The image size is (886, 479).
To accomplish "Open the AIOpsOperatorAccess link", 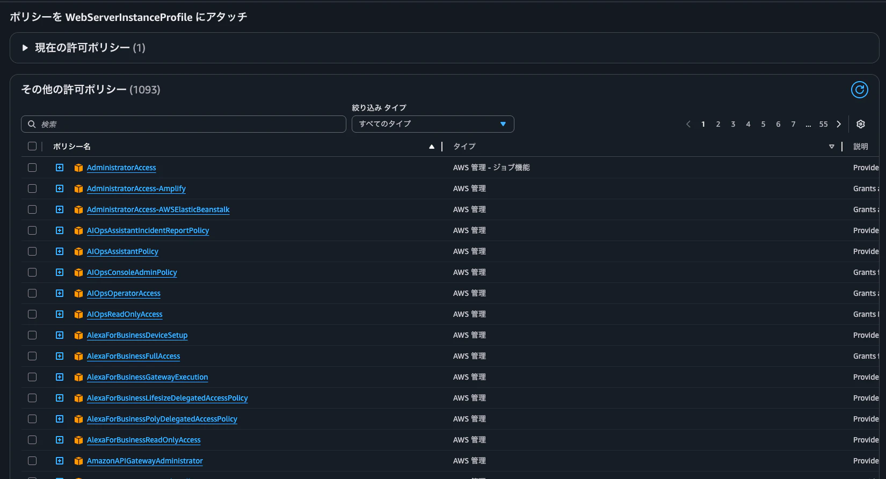I will [124, 293].
